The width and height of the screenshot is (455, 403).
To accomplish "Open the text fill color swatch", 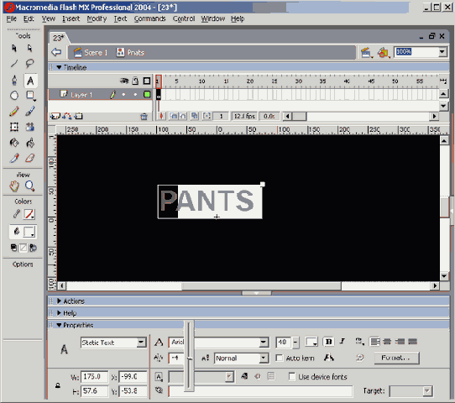I will (311, 342).
